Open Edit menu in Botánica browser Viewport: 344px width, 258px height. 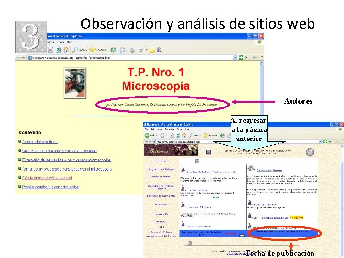153,129
